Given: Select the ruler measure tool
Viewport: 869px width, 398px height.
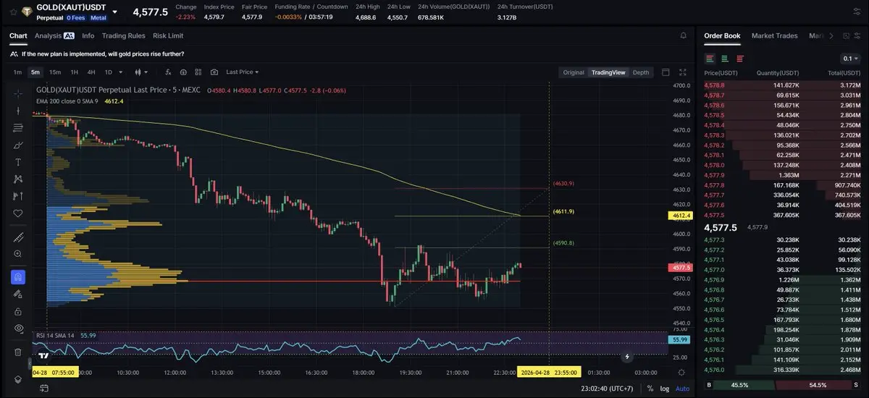Looking at the screenshot, I should click(18, 237).
